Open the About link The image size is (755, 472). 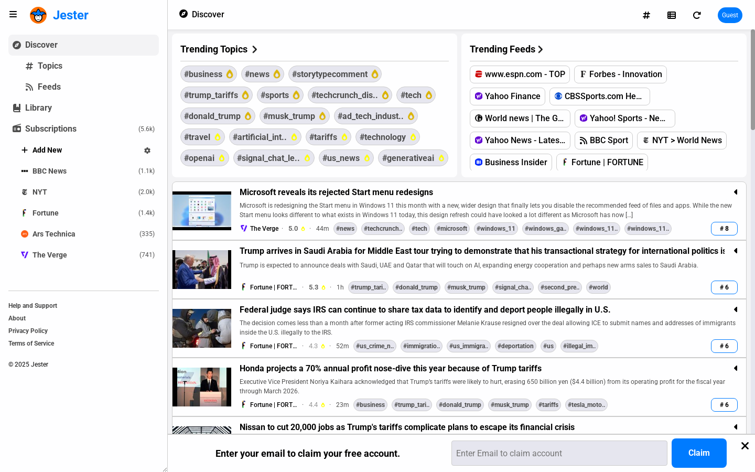pyautogui.click(x=17, y=318)
